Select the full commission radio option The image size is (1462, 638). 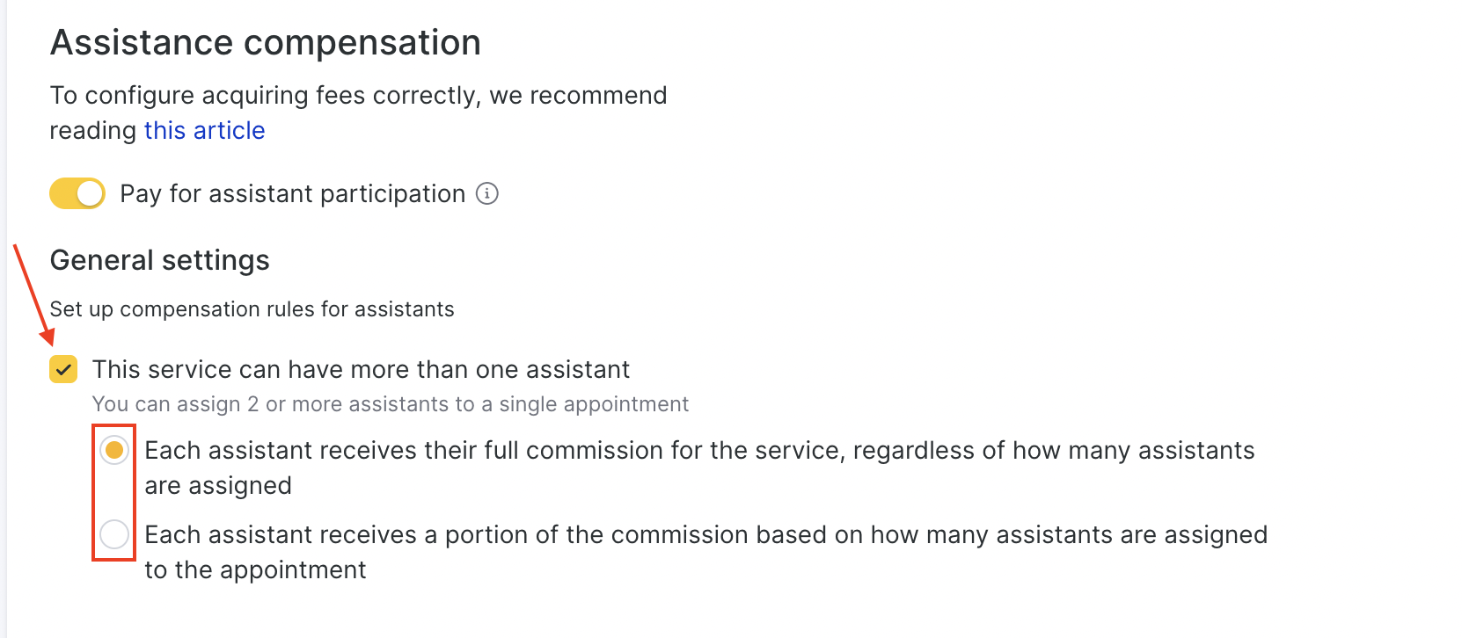114,450
